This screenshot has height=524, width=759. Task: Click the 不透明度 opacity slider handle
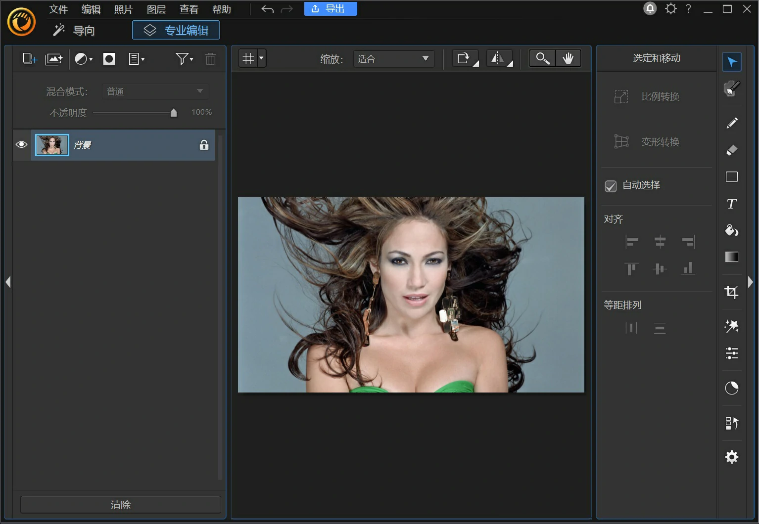[174, 113]
